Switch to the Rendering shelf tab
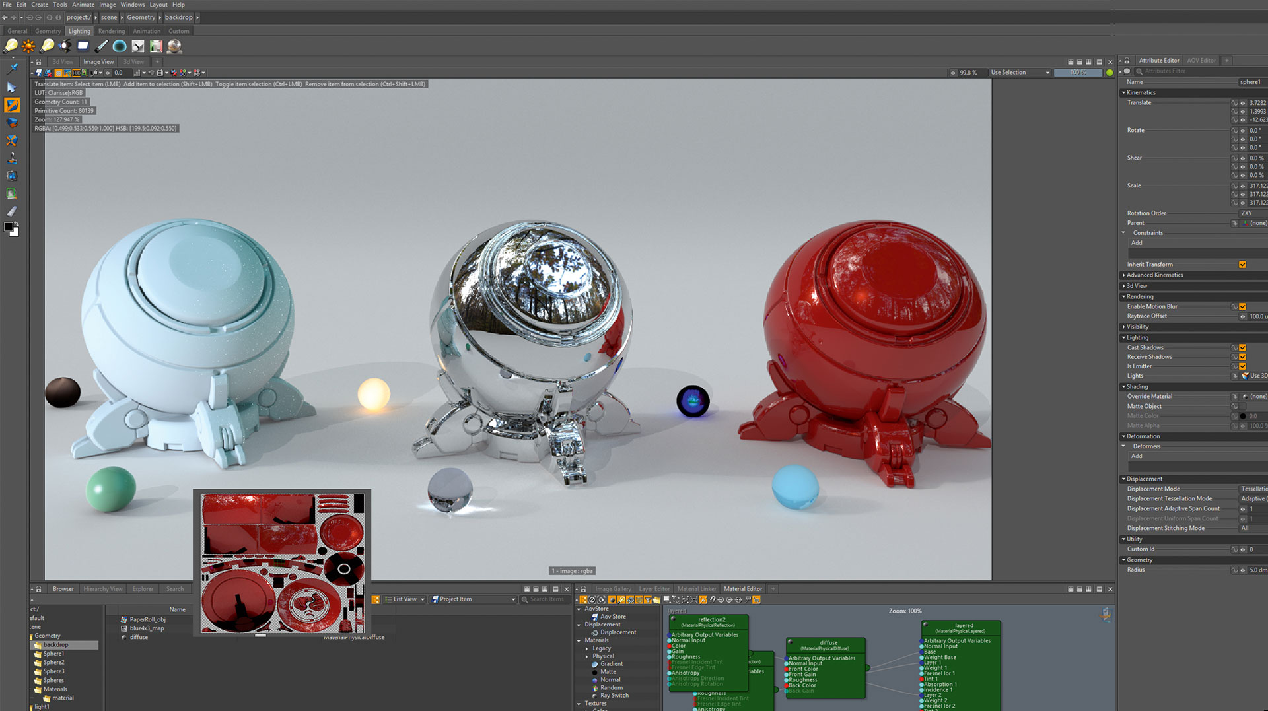This screenshot has width=1268, height=711. [x=111, y=31]
